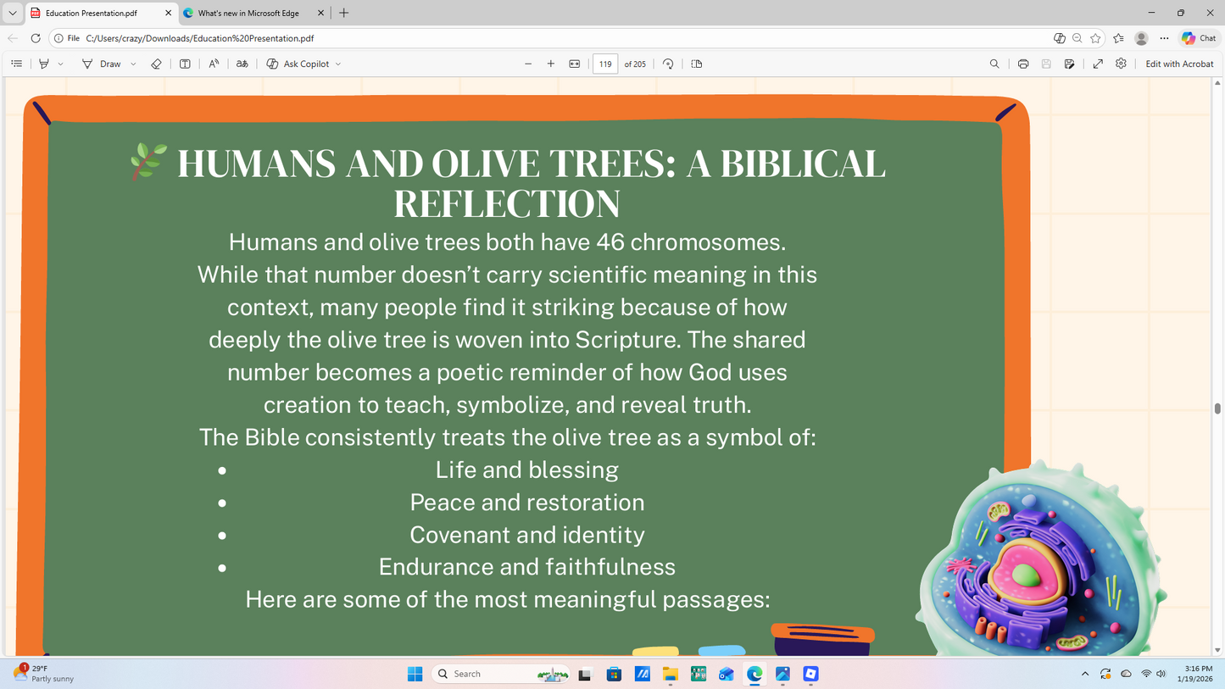The height and width of the screenshot is (689, 1225).
Task: Click the scrollbar up arrow
Action: pos(1218,83)
